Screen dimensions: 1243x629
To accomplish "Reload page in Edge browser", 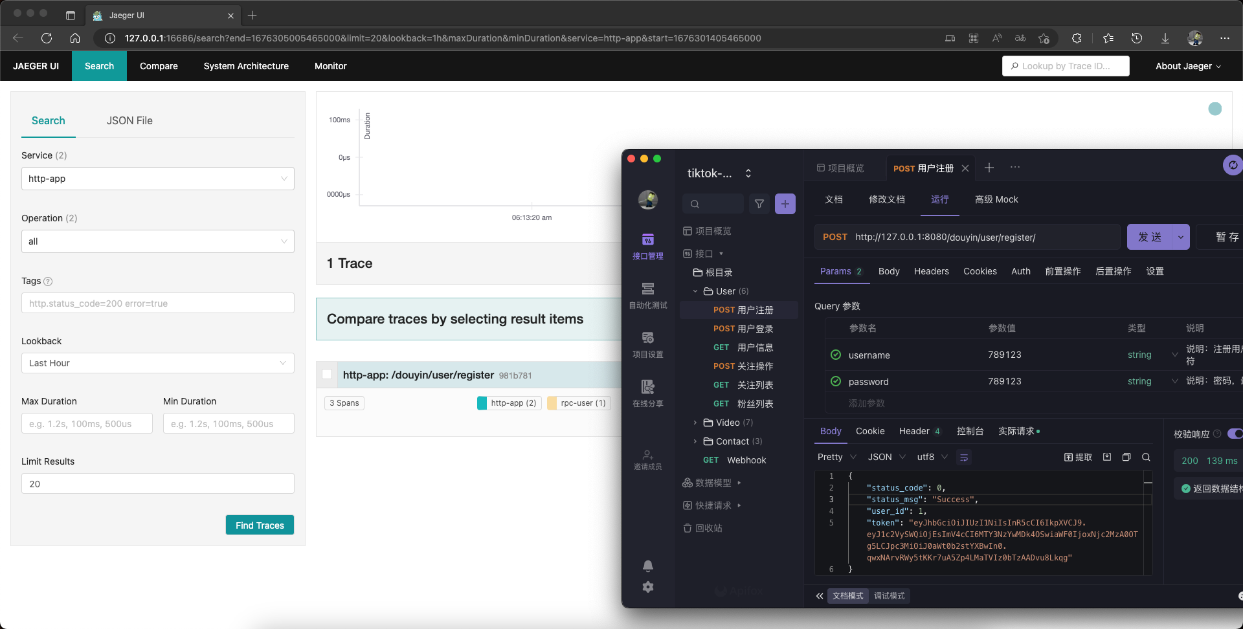I will point(47,38).
